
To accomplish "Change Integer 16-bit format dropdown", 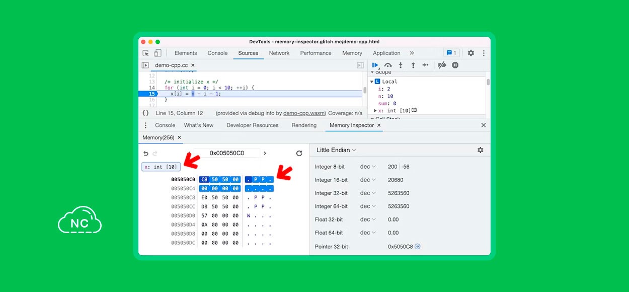I will 368,180.
